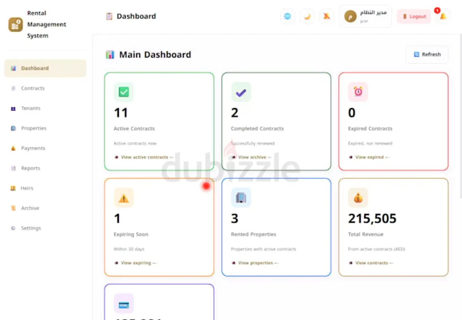Click the warning triangle Expiring Soon icon

(124, 198)
